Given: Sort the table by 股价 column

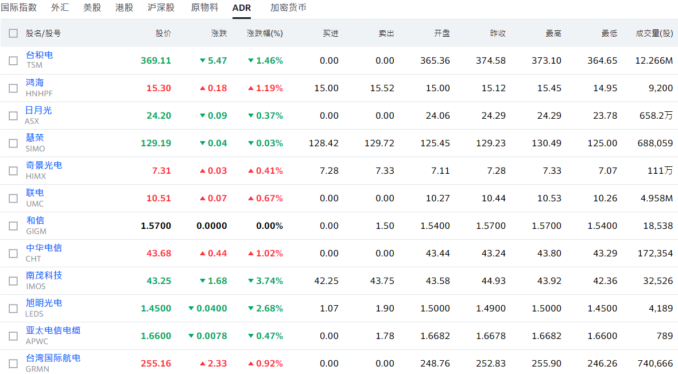Looking at the screenshot, I should coord(163,33).
